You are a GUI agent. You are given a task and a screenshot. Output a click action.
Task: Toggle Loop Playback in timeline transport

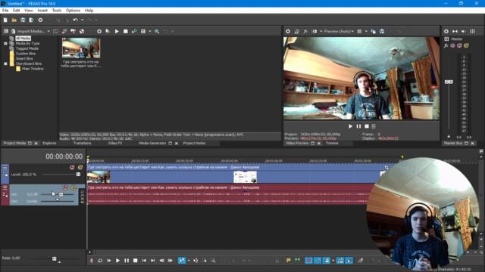tap(100, 261)
